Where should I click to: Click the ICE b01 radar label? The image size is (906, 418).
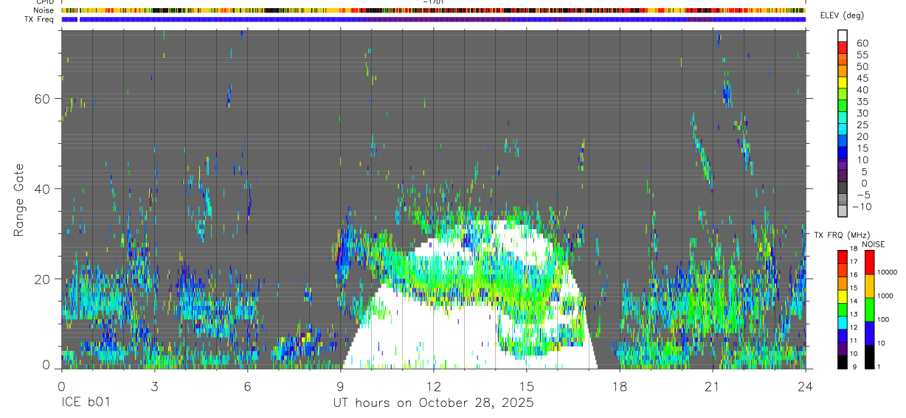(87, 403)
